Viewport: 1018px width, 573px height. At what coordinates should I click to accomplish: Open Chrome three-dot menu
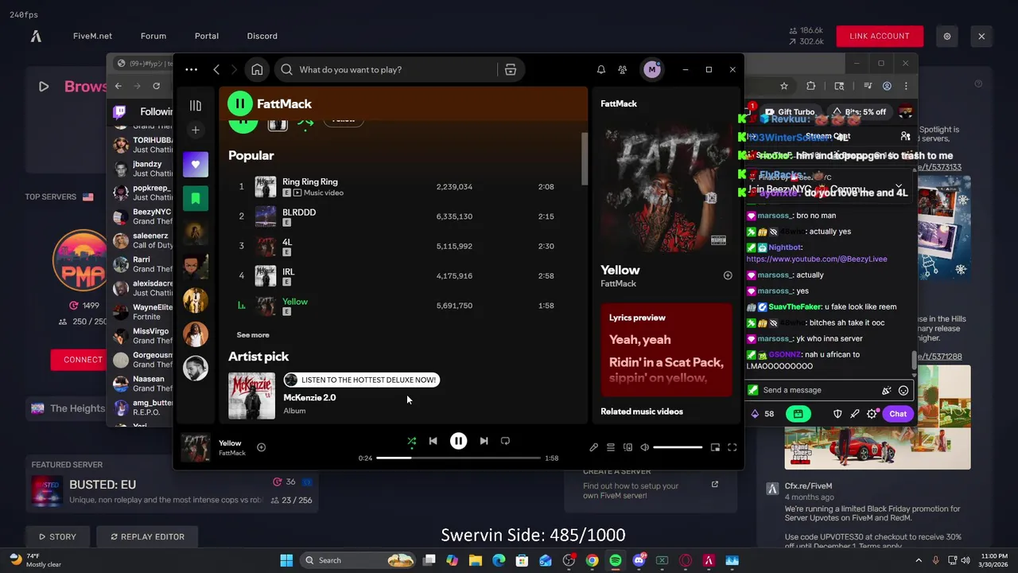click(907, 86)
